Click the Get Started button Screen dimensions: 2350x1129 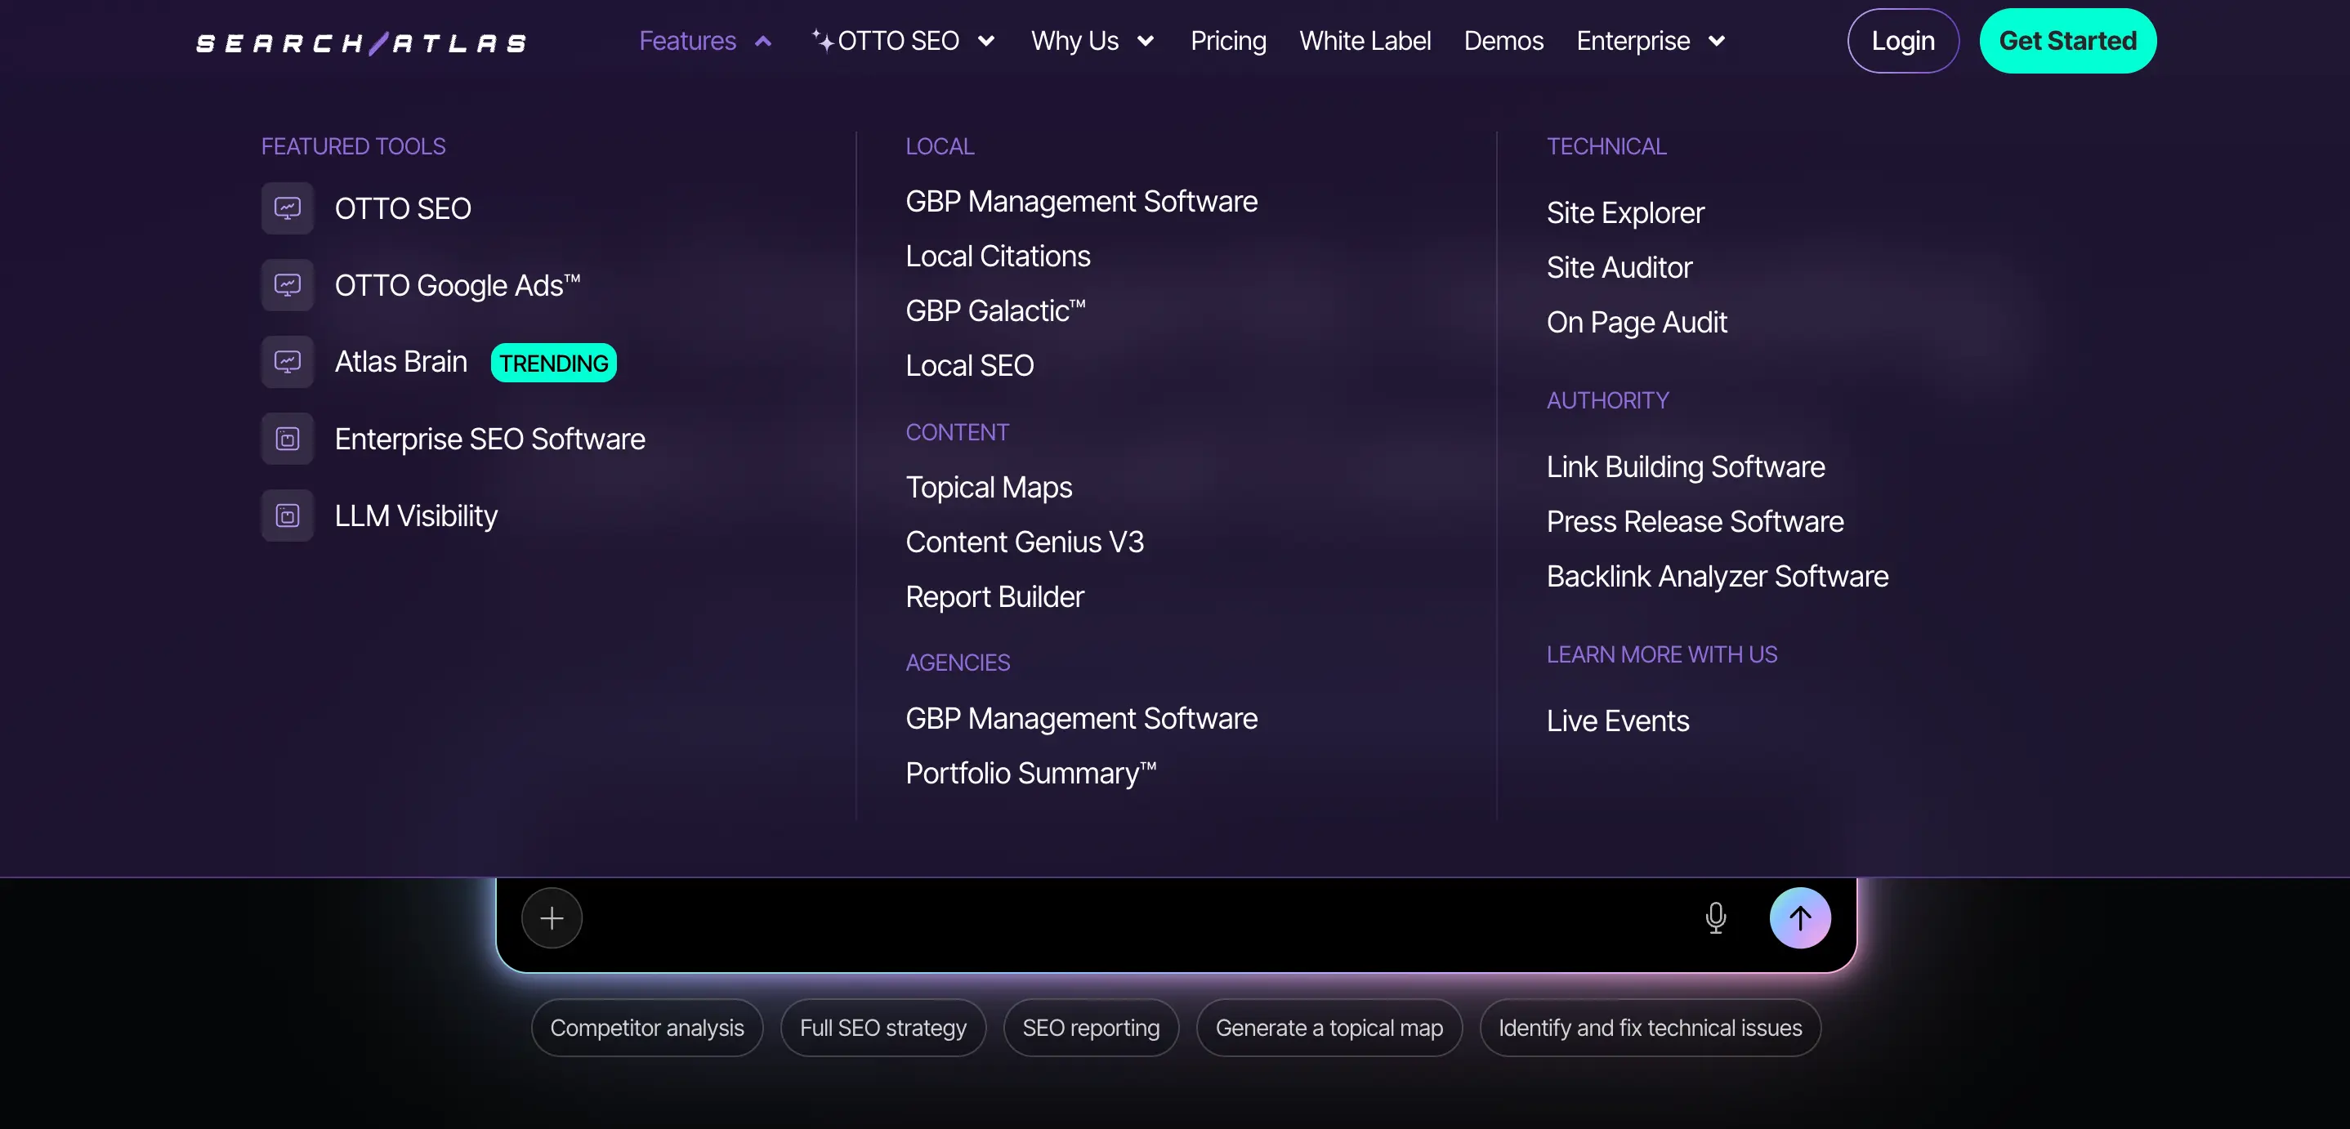2067,41
